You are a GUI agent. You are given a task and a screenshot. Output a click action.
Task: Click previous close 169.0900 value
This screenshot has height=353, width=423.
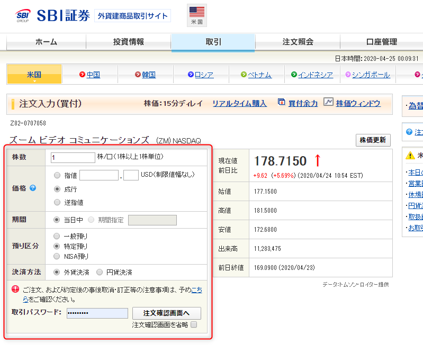[266, 268]
